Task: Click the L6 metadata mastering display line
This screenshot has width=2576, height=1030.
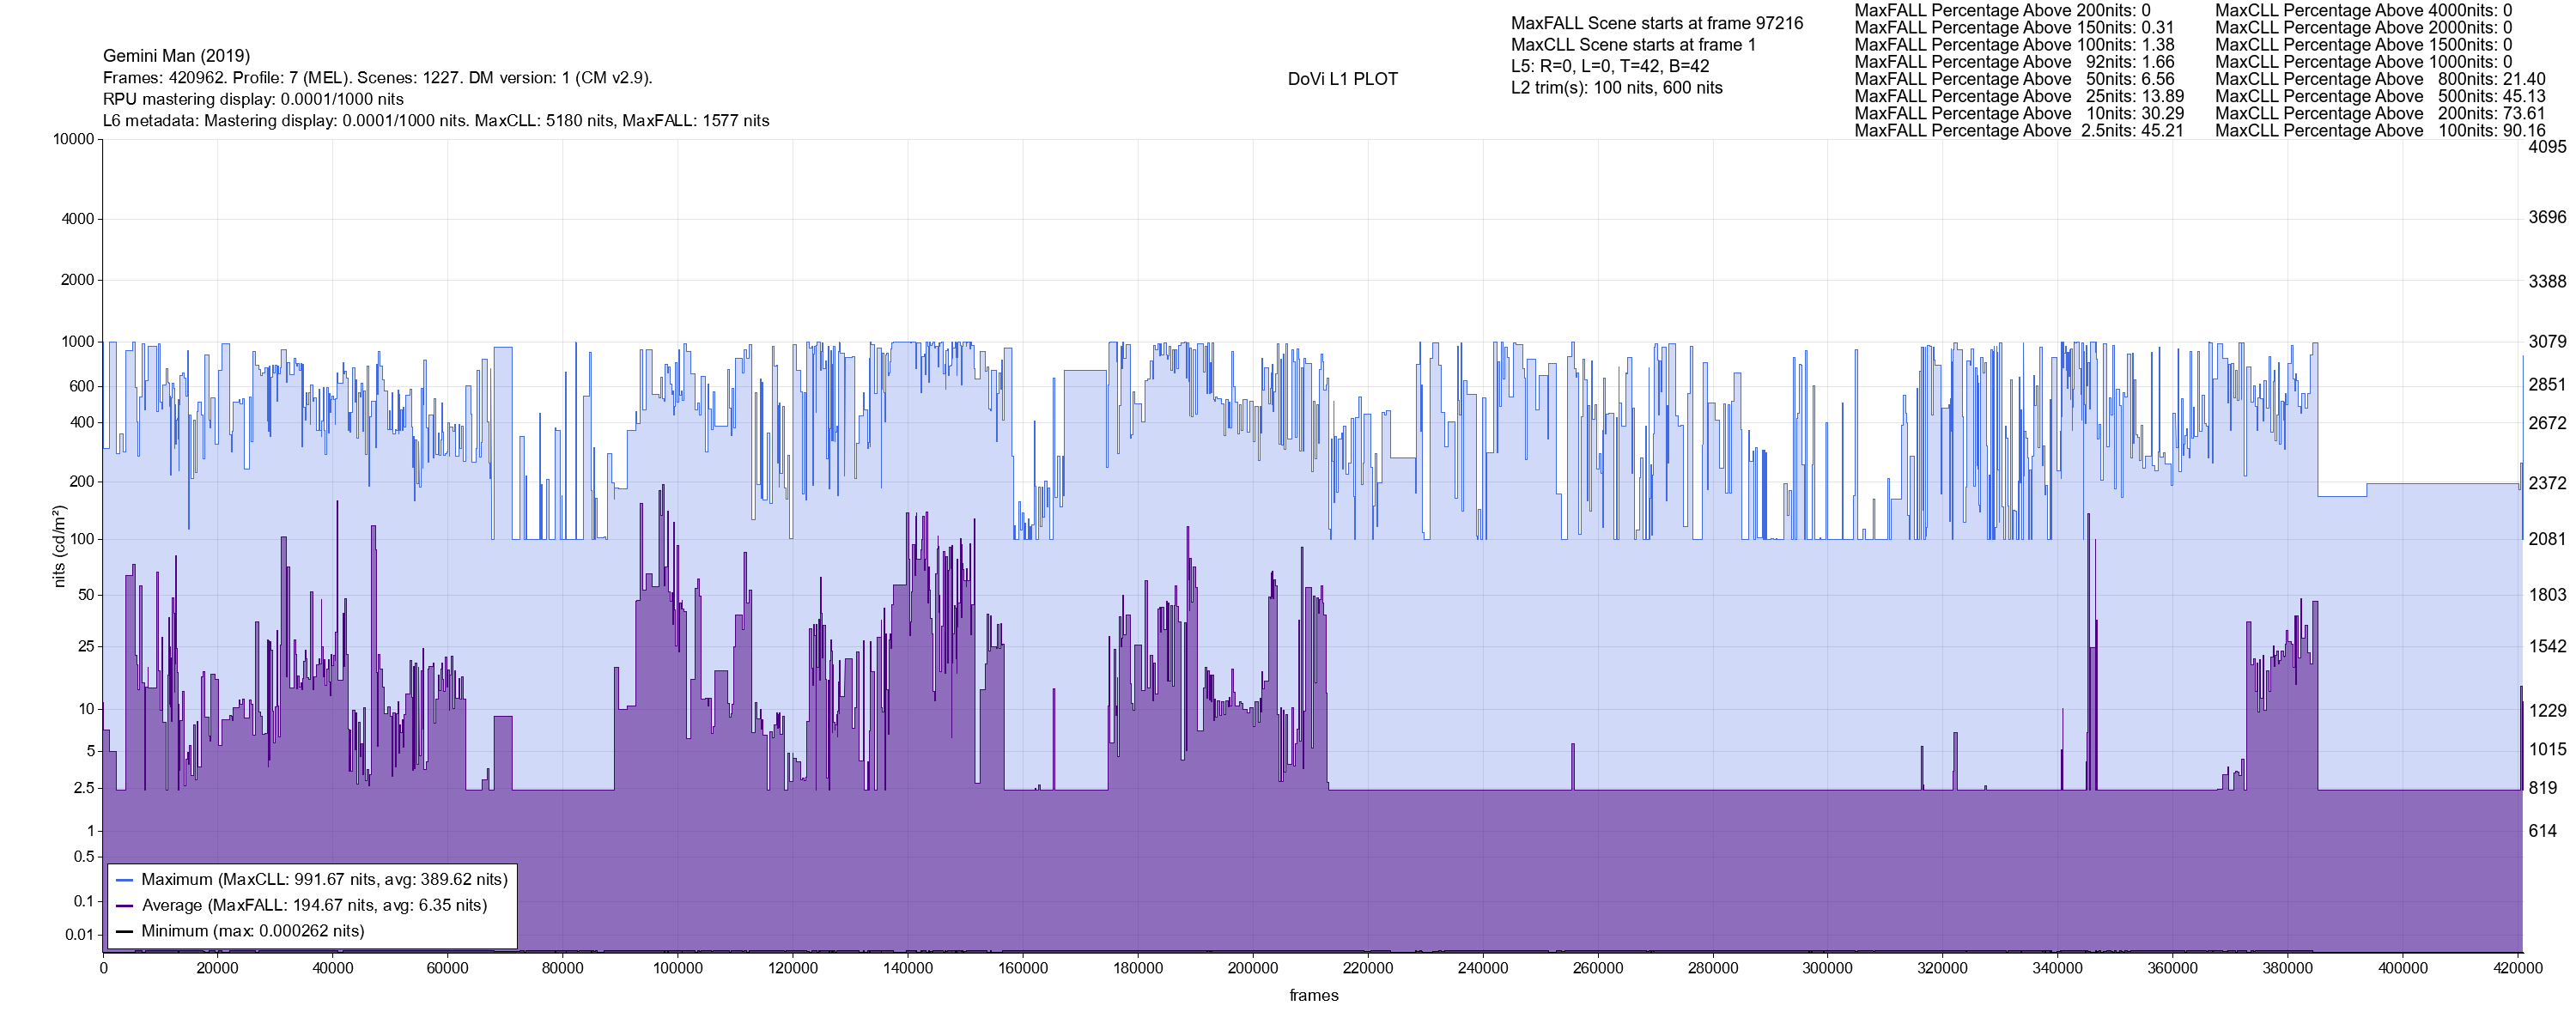Action: click(x=436, y=121)
